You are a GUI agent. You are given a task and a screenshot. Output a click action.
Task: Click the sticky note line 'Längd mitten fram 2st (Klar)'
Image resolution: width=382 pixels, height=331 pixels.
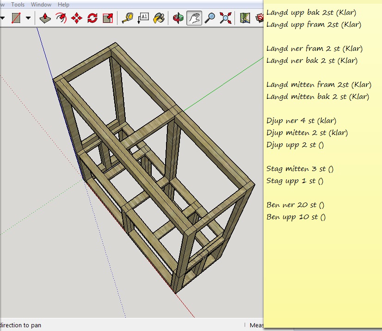[x=319, y=85]
